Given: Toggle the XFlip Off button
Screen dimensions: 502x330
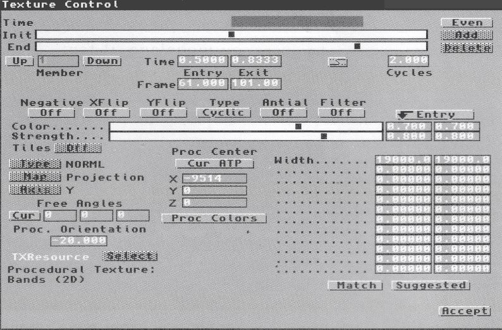Looking at the screenshot, I should pyautogui.click(x=106, y=113).
